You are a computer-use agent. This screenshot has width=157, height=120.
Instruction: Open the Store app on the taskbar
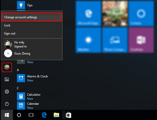click(x=68, y=115)
